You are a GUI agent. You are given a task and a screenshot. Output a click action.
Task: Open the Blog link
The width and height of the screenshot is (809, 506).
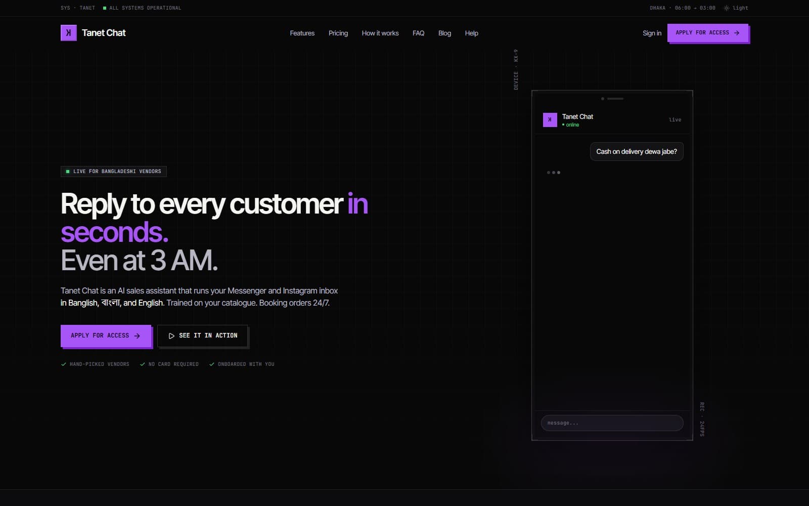tap(444, 33)
